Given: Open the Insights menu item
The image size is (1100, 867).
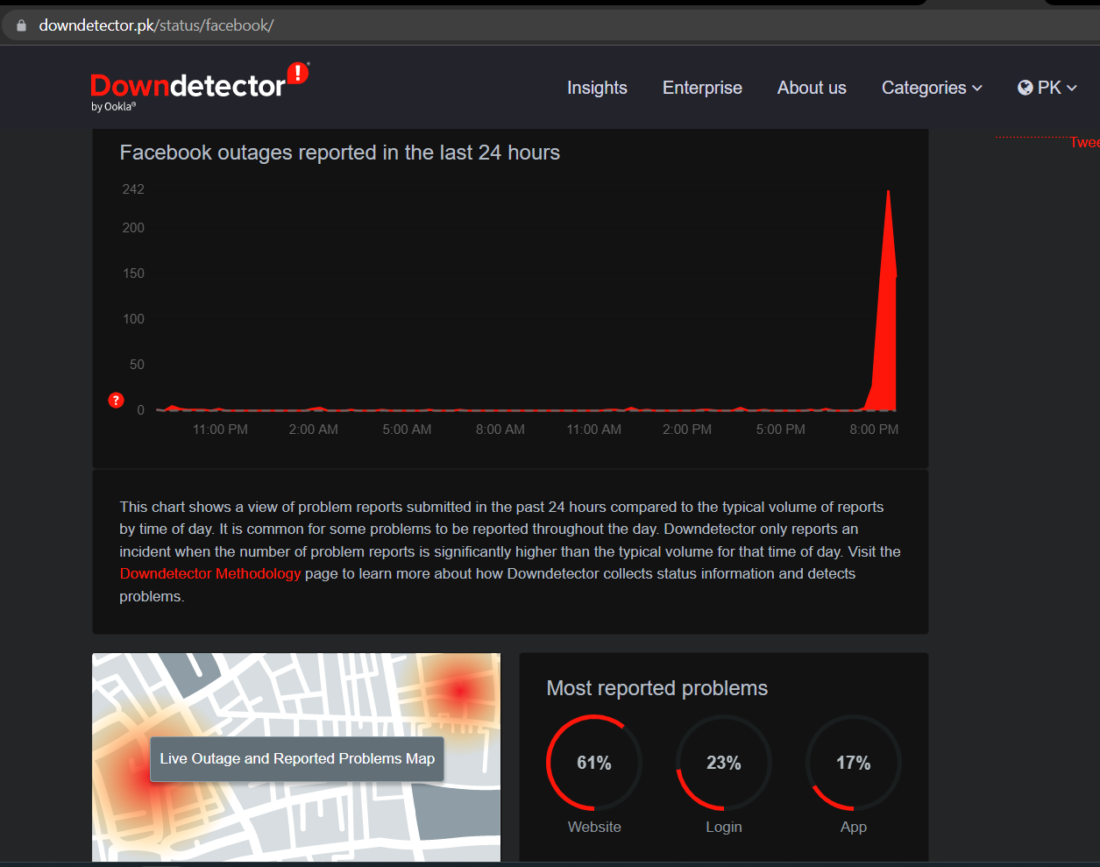Looking at the screenshot, I should coord(597,88).
